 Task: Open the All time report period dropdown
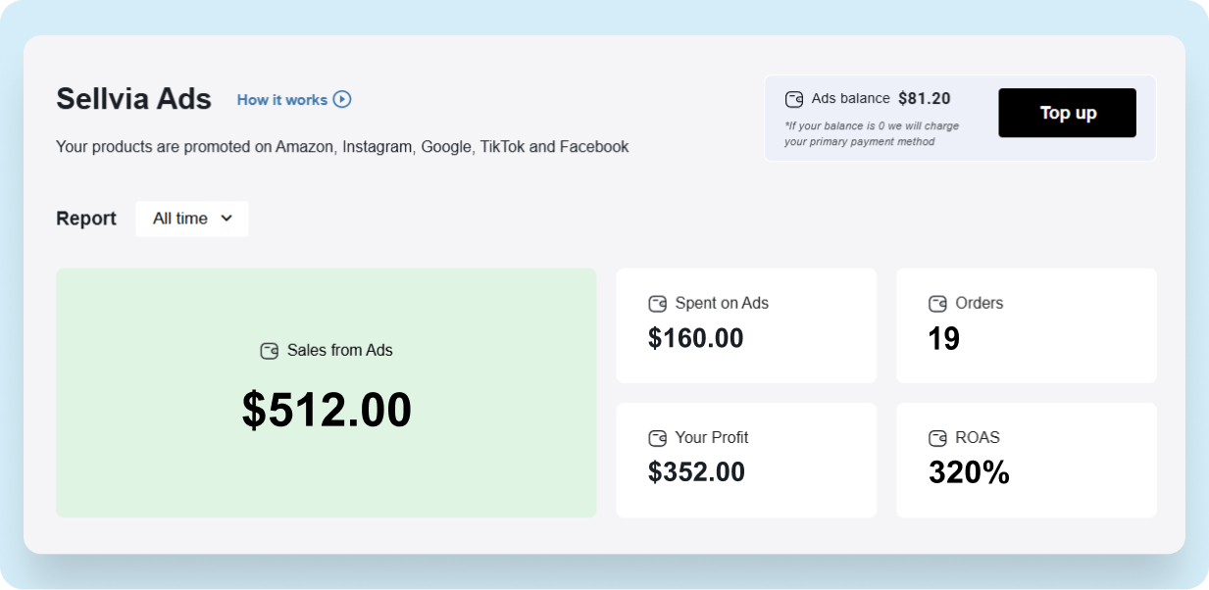point(191,219)
